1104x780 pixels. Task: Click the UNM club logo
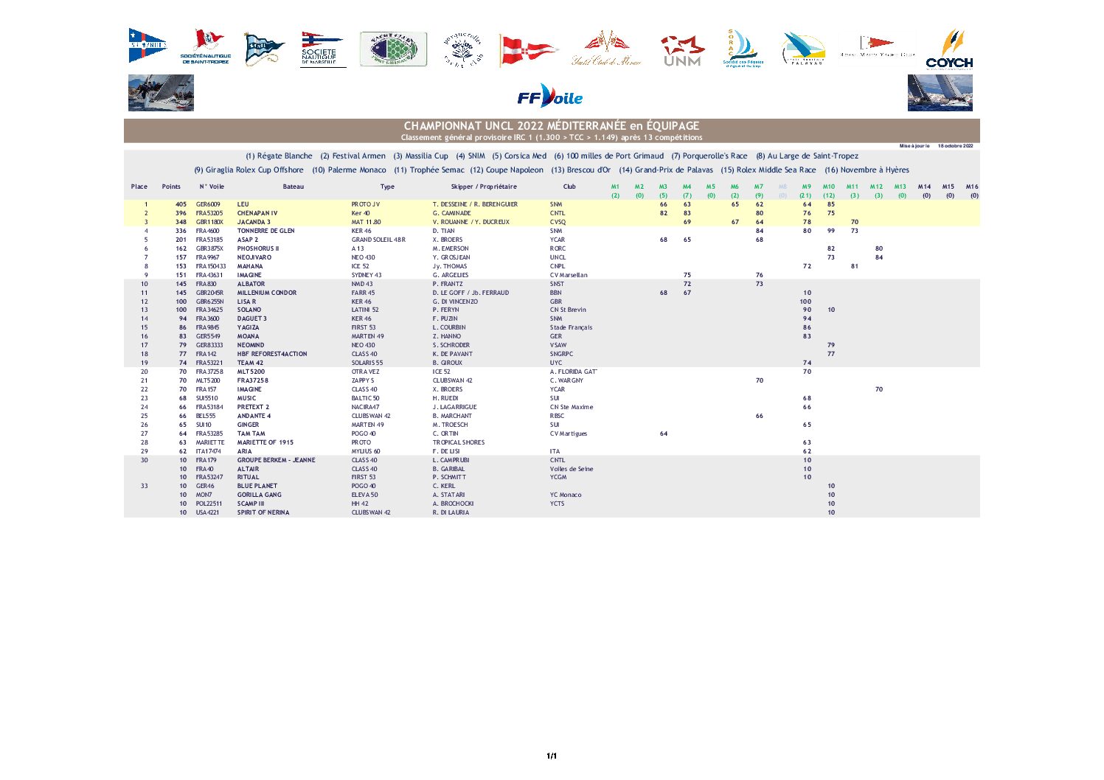(x=682, y=51)
